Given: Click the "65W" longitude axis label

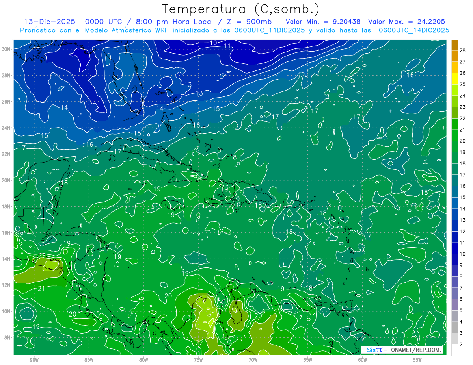Looking at the screenshot, I should point(308,360).
